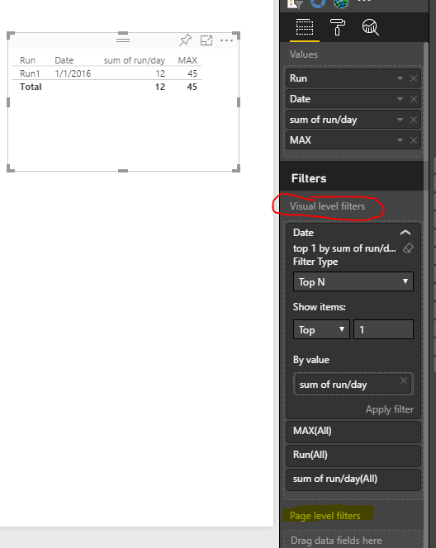Click the Visualizations pane scrollbar
This screenshot has width=436, height=548.
[426, 280]
